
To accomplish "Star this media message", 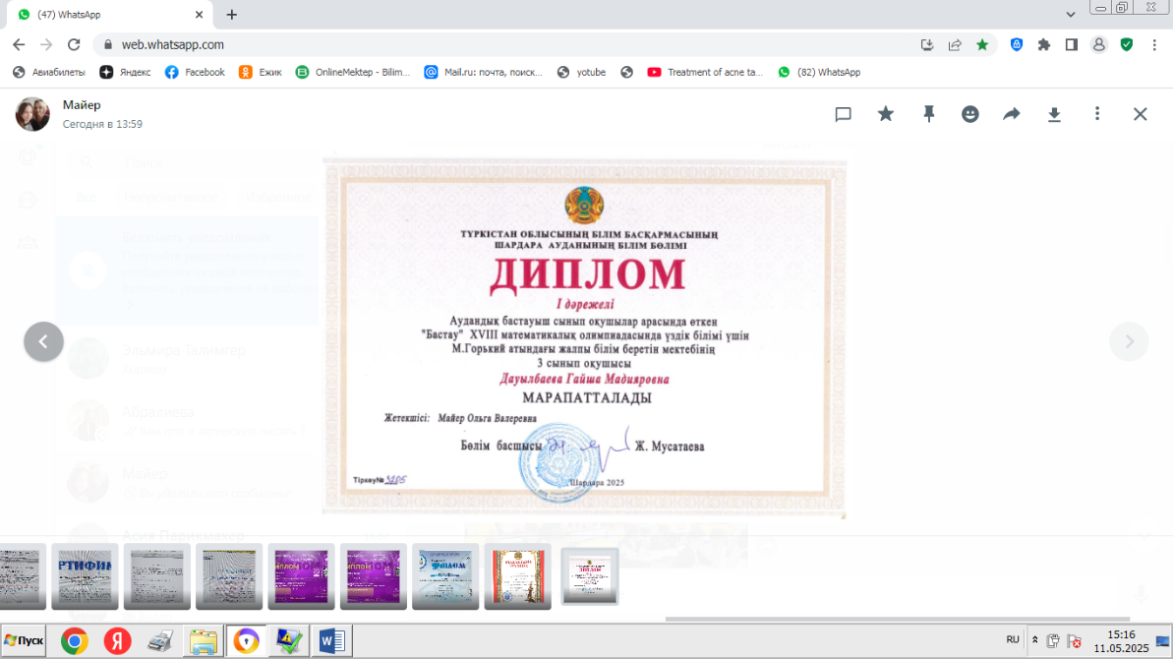I will (x=886, y=114).
